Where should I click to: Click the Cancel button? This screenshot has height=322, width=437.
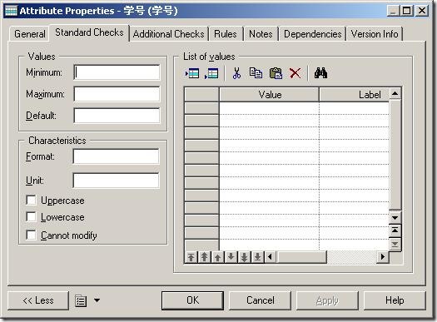(260, 300)
